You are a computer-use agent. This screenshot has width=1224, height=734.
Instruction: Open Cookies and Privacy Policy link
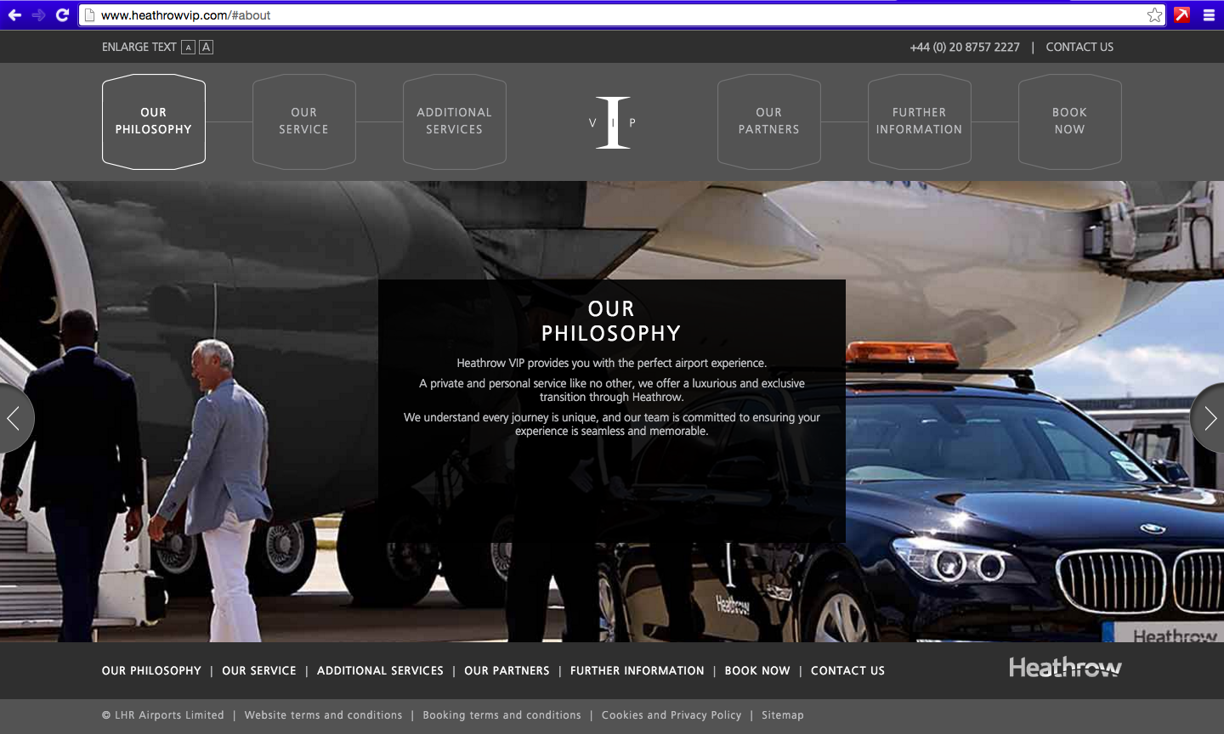[x=671, y=715]
